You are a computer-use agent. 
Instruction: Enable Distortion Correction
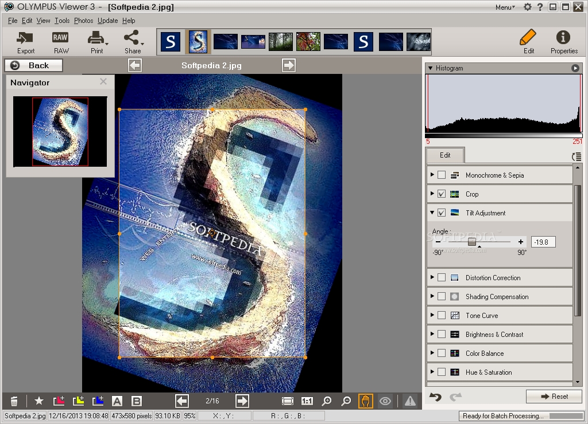441,277
